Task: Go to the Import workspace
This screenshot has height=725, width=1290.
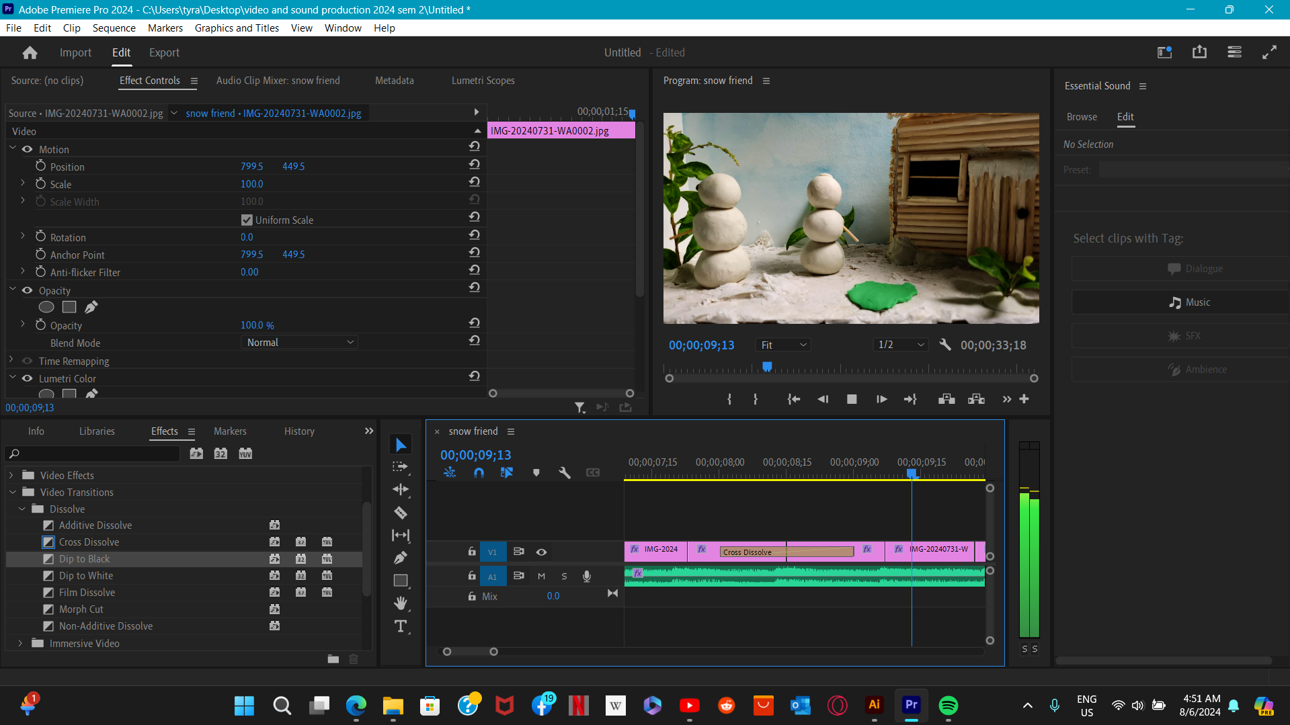Action: pos(75,52)
